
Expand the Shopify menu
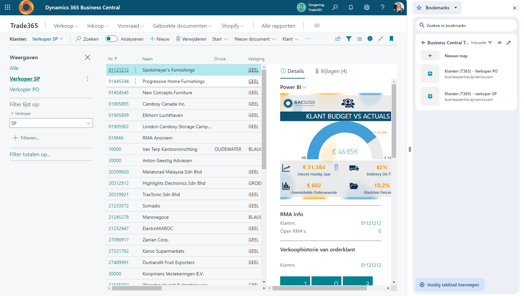coord(233,26)
